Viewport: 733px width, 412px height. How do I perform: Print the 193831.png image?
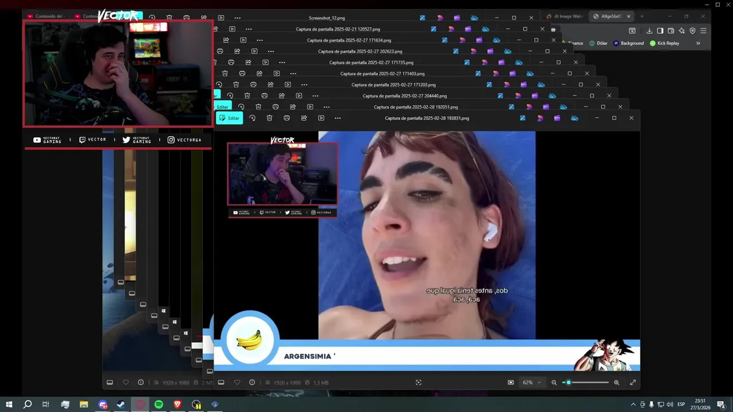coord(286,118)
